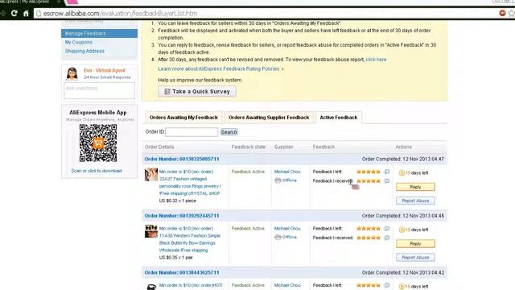Switch to Orders Awaiting My Feedback tab
Screen dimensions: 515x290
(183, 118)
